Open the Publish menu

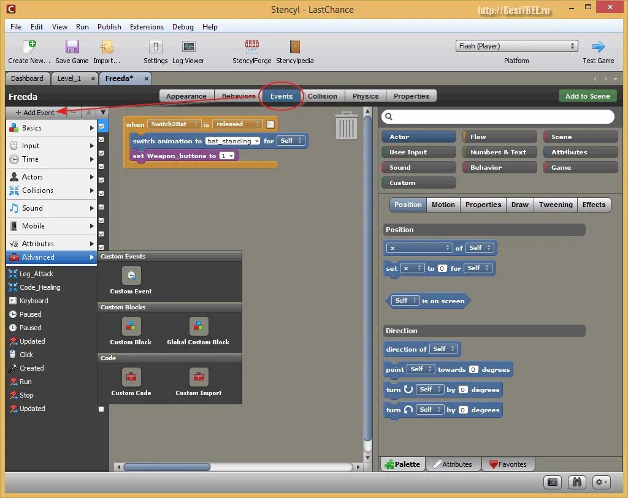(x=109, y=27)
